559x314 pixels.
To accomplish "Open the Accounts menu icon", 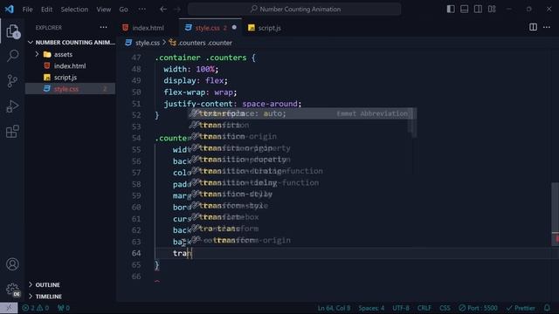I will point(12,264).
